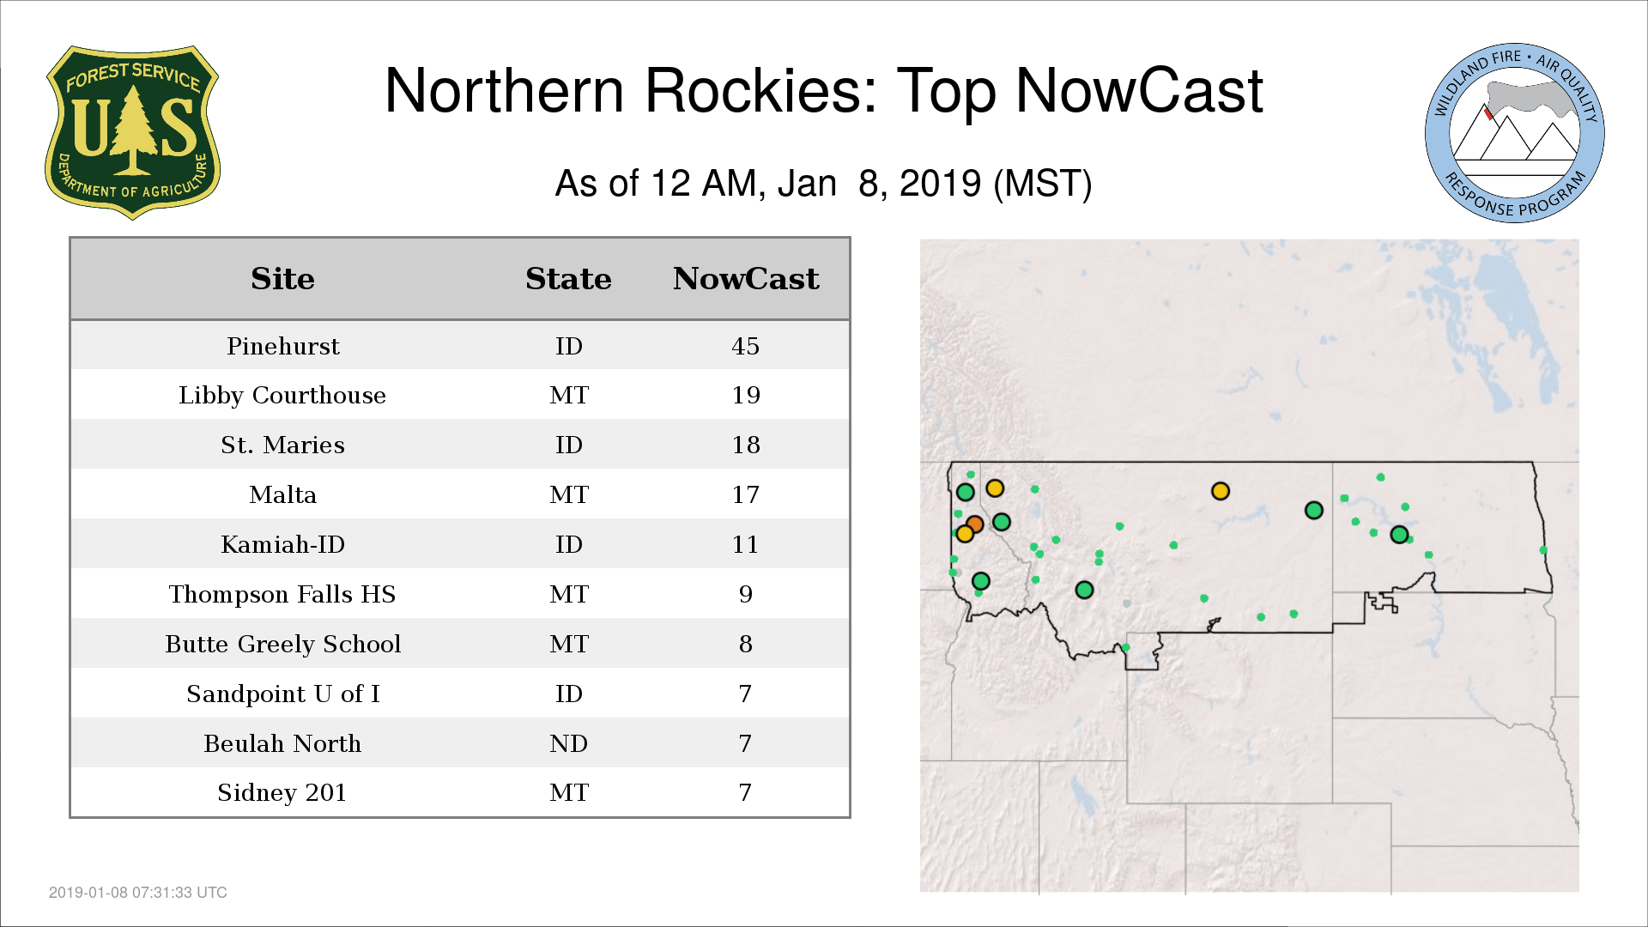Click the NowCast column header
This screenshot has width=1648, height=927.
pos(745,279)
